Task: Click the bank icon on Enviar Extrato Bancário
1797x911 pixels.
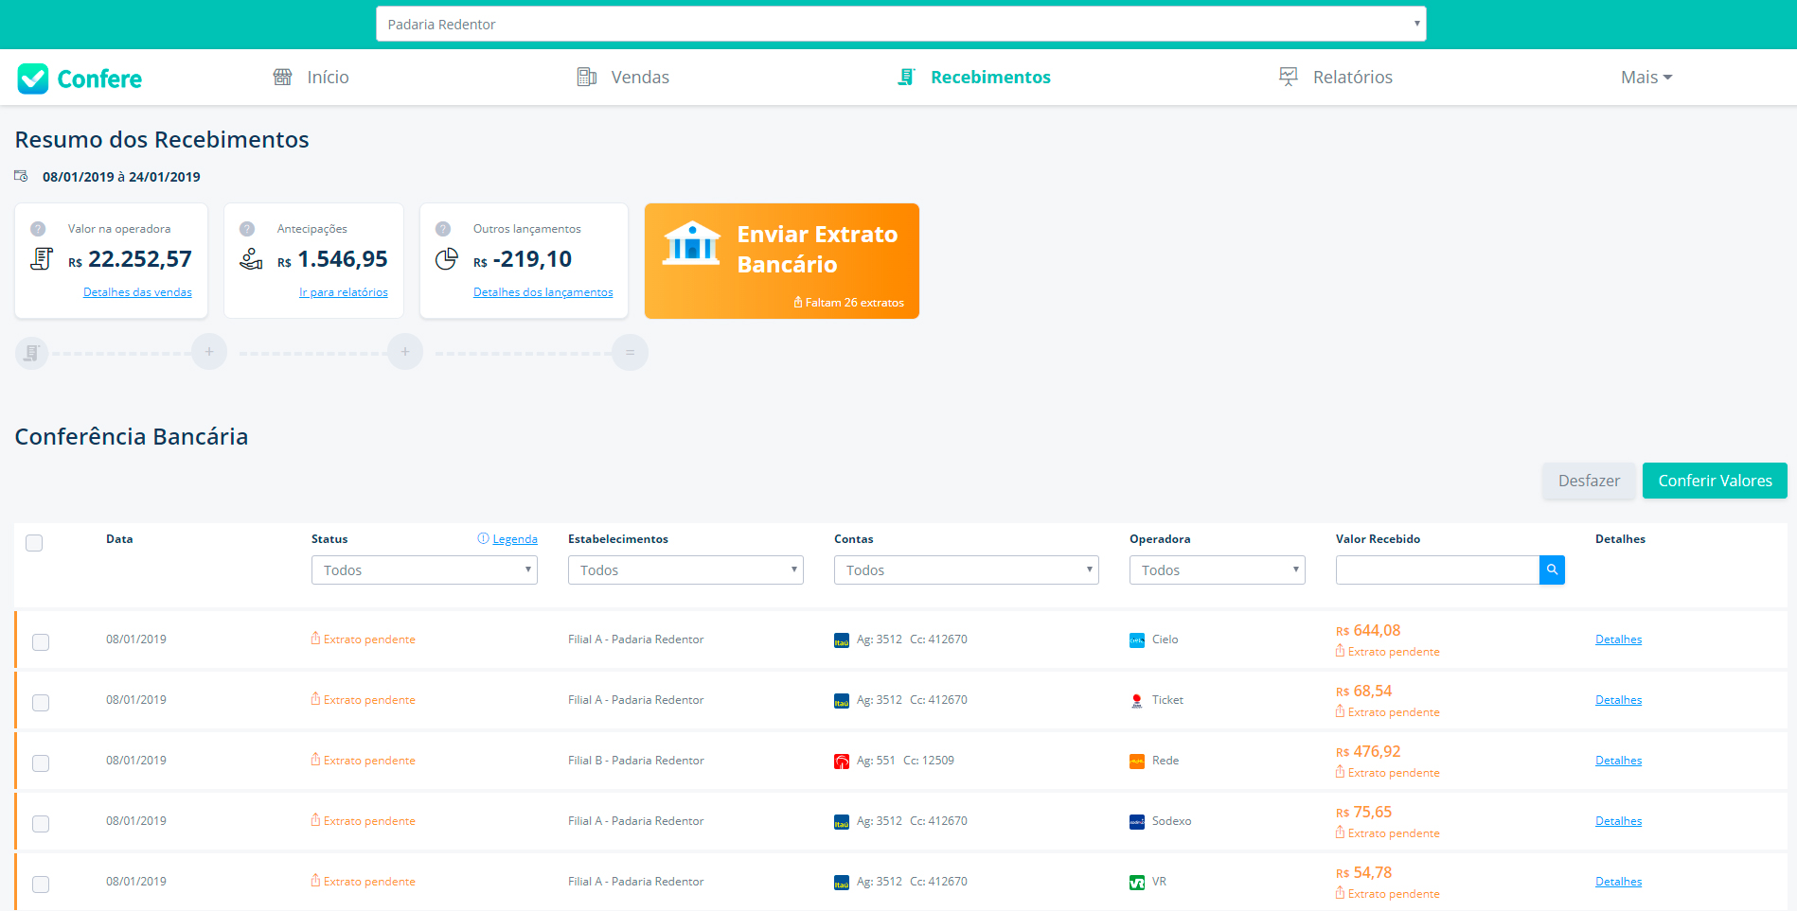Action: (x=691, y=244)
